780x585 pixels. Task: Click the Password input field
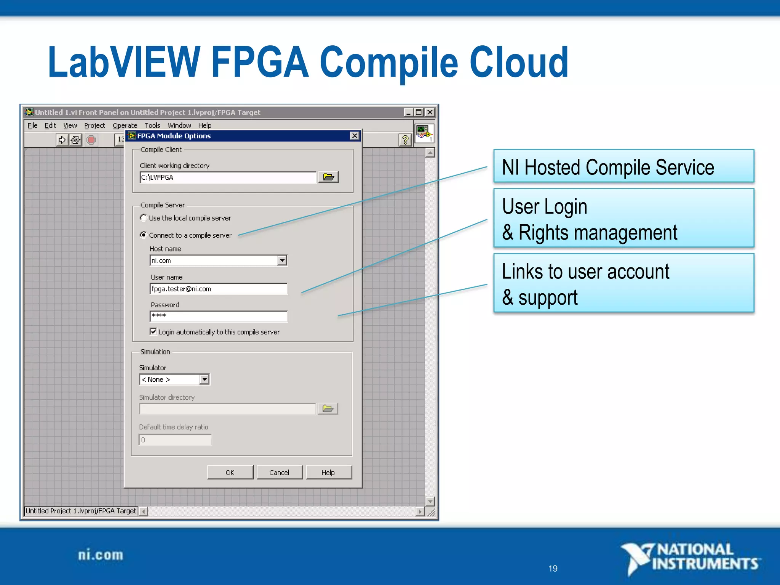click(x=219, y=316)
